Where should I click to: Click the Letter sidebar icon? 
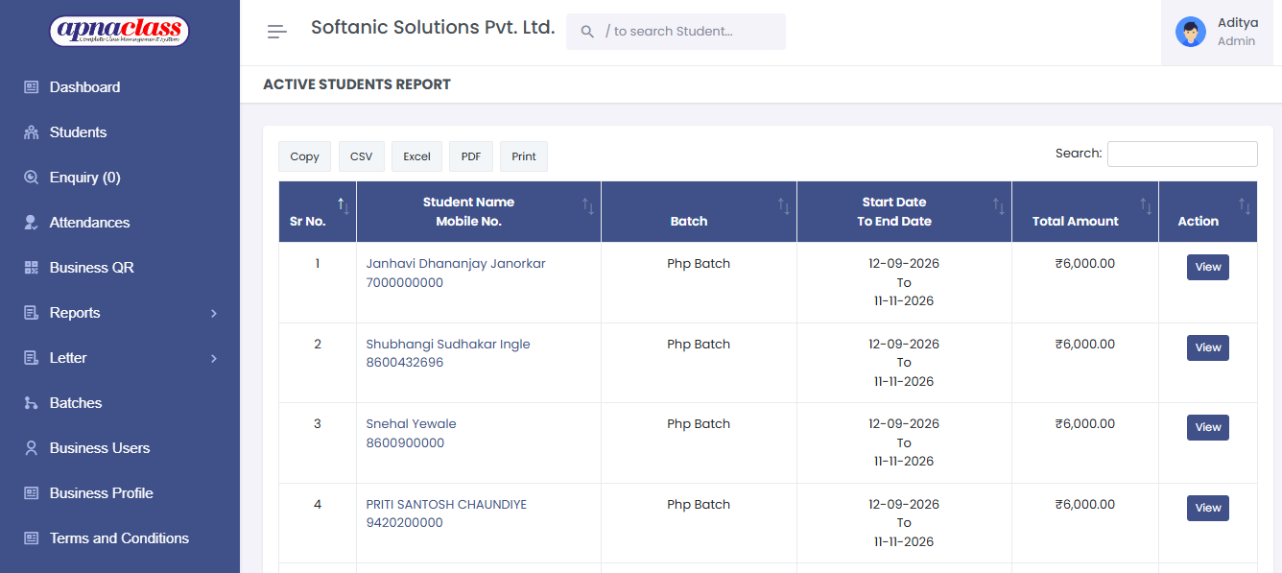[x=31, y=358]
